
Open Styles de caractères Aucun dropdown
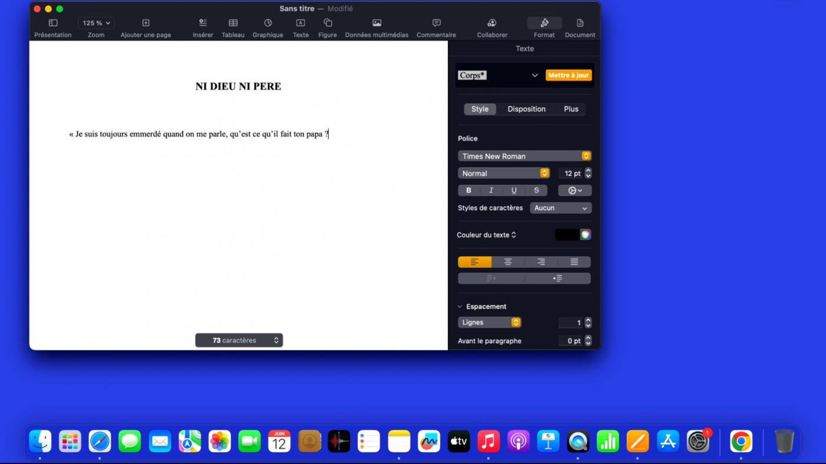560,208
